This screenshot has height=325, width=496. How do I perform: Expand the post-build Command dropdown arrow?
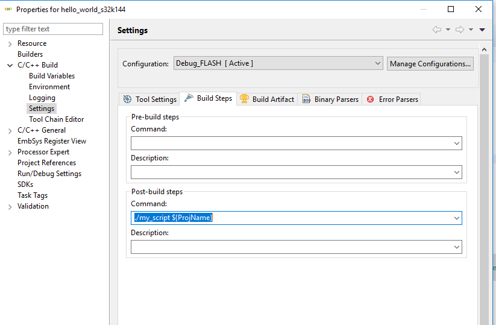(x=457, y=218)
